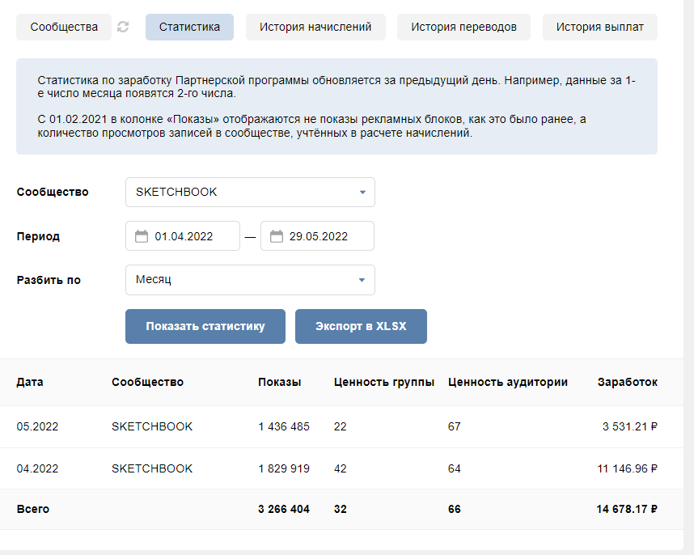Click the start date field 01.04.2022
Viewport: 694px width, 555px height.
click(x=183, y=236)
